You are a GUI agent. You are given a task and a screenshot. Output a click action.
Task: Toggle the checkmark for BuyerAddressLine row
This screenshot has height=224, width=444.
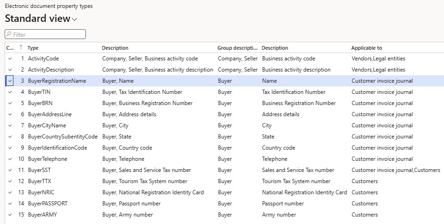pos(10,114)
